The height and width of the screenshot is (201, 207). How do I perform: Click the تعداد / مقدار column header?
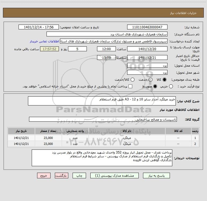click(x=48, y=131)
